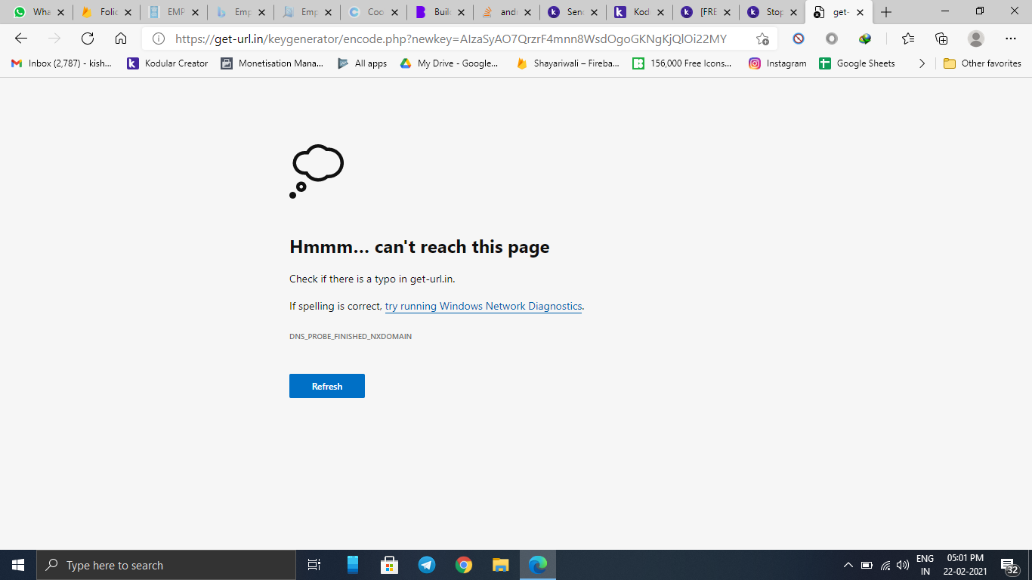This screenshot has height=580, width=1032.
Task: Open the Collections panel
Action: (941, 39)
